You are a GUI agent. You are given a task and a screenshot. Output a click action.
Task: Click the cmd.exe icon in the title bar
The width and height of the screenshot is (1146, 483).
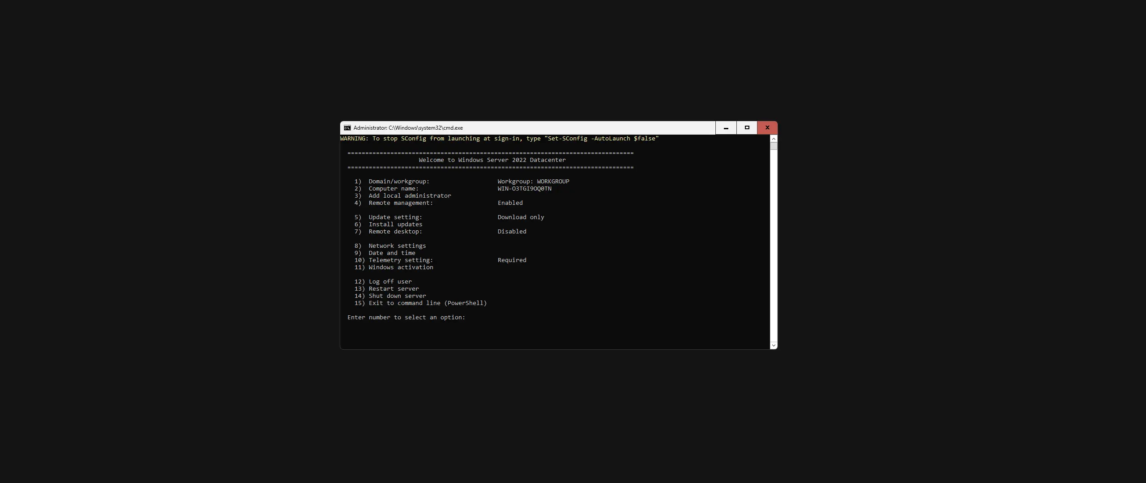[x=347, y=127]
